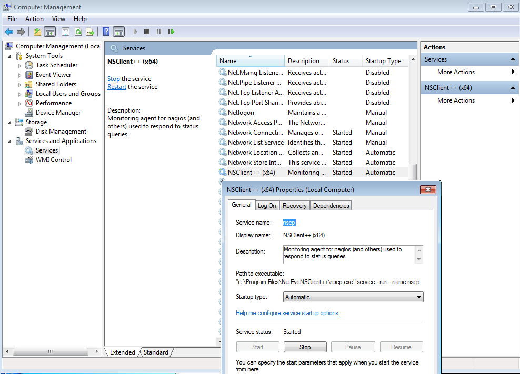Expand the Shared Folders node

pyautogui.click(x=19, y=85)
